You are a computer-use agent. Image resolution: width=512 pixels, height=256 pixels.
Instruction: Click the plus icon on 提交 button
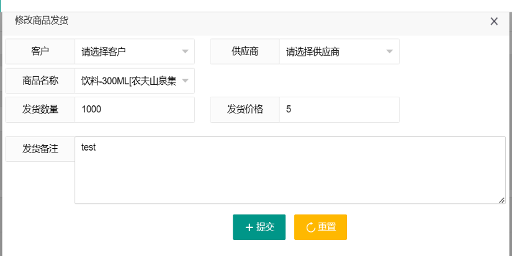[x=249, y=227]
